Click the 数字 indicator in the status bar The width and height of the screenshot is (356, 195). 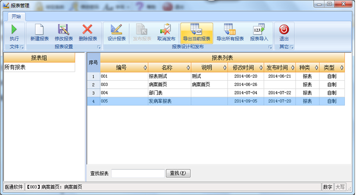(328, 187)
